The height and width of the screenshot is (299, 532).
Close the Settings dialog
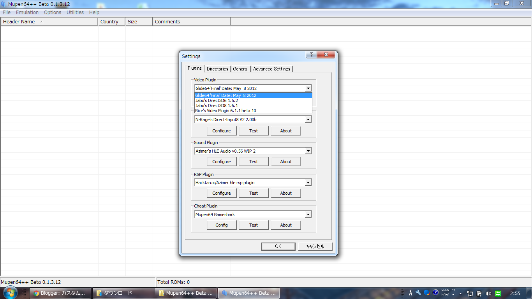(x=326, y=55)
